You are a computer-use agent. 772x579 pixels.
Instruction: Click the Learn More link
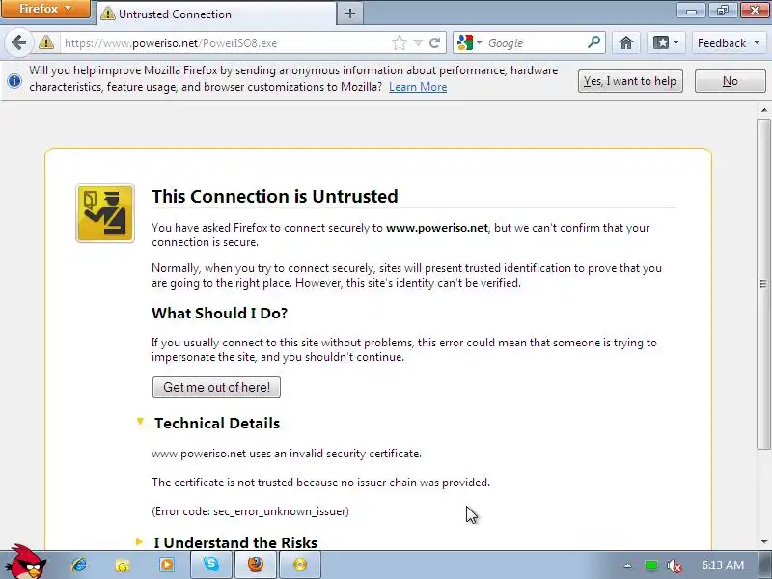pos(418,87)
